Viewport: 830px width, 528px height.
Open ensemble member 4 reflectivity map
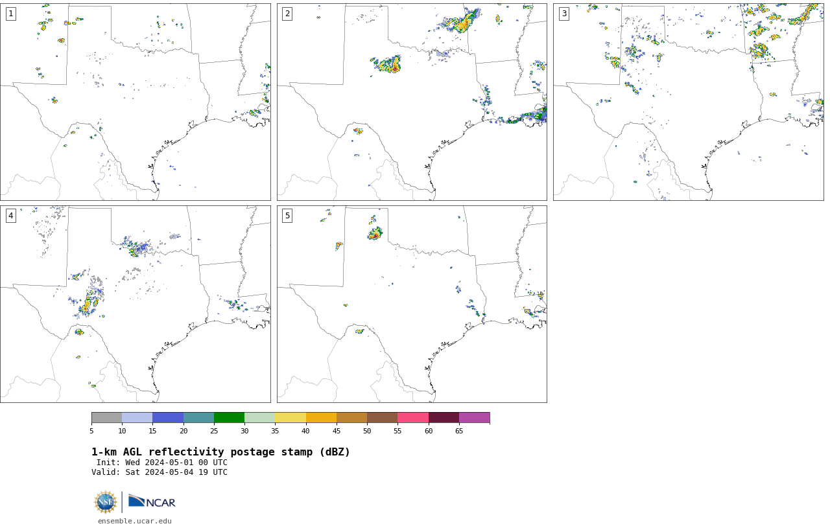[x=135, y=304]
